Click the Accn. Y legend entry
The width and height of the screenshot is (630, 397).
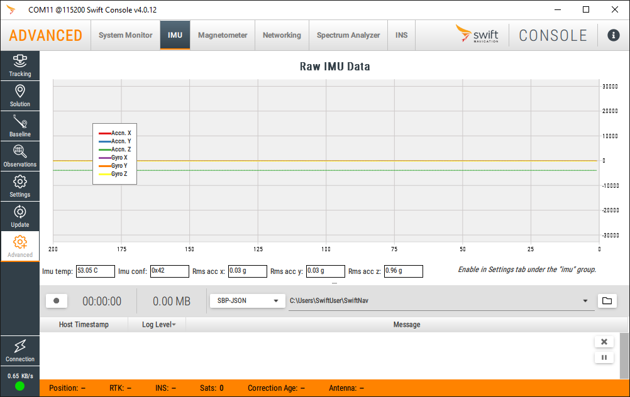pos(115,141)
